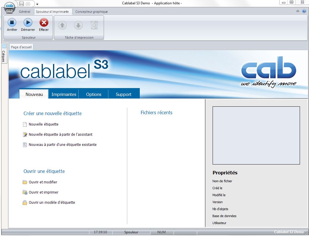The width and height of the screenshot is (309, 236).
Task: Click the wizard icon beside assistant label option
Action: point(25,135)
